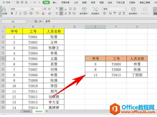
Task: Open conditional formatting (条件格式)
Action: click(134, 11)
